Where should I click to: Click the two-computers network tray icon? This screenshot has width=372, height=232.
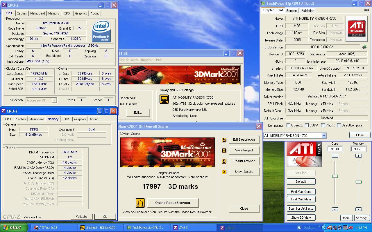coord(340,228)
